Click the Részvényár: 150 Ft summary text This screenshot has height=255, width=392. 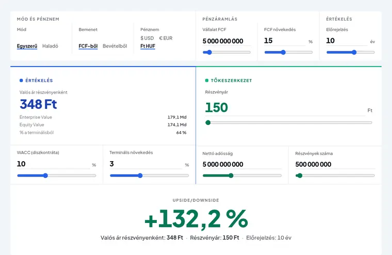click(x=215, y=238)
